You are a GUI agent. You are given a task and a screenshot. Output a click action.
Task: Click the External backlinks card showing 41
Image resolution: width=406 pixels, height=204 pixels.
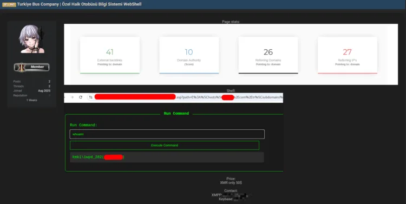click(110, 55)
